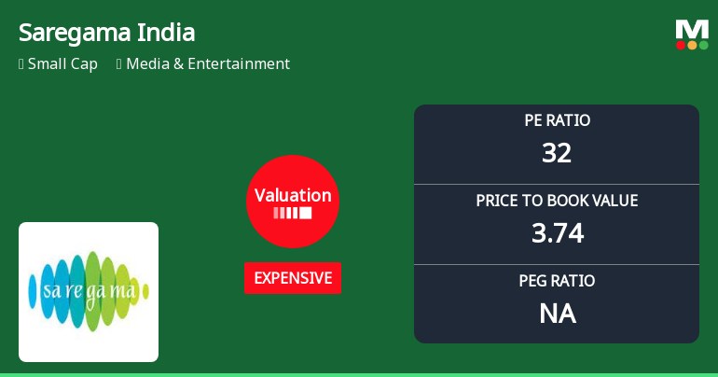Click the icon before Small Cap

[21, 64]
